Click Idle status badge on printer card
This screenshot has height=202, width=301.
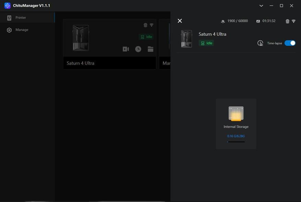[x=146, y=37]
